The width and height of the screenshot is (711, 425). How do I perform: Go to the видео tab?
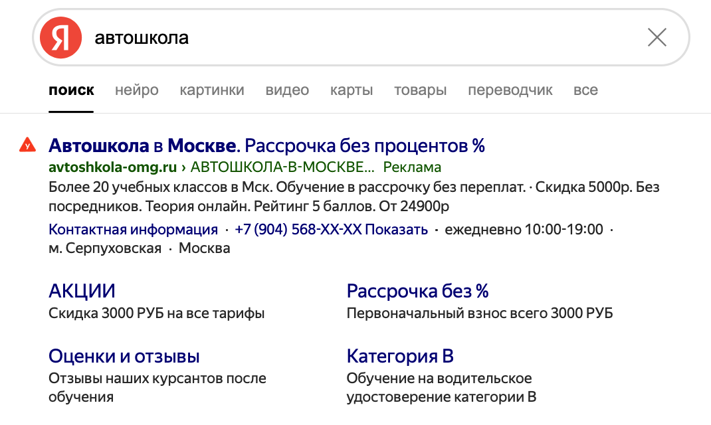coord(287,90)
